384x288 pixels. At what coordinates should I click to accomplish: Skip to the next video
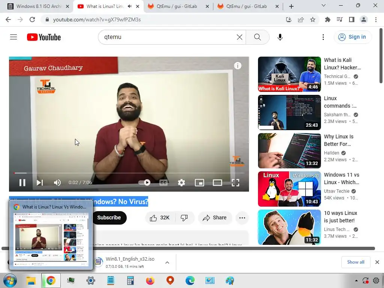click(40, 183)
